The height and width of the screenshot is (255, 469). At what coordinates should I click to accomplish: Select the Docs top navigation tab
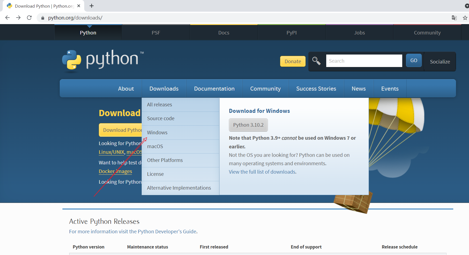[224, 33]
